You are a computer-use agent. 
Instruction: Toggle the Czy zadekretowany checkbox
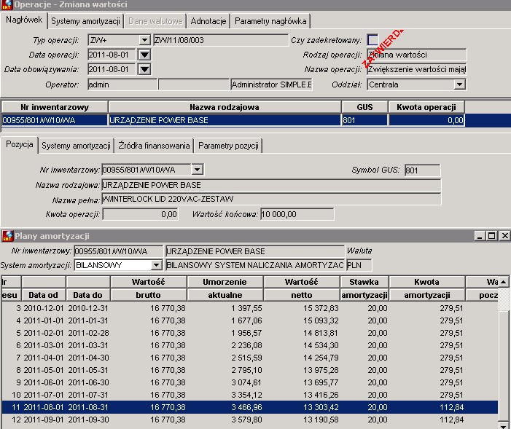click(x=372, y=40)
